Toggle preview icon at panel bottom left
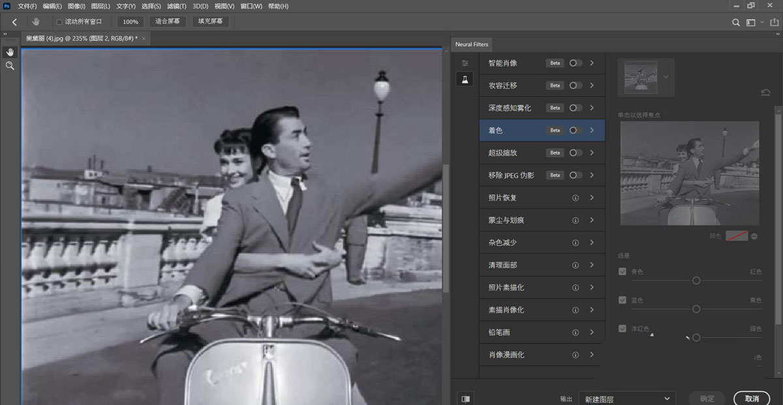 465,398
